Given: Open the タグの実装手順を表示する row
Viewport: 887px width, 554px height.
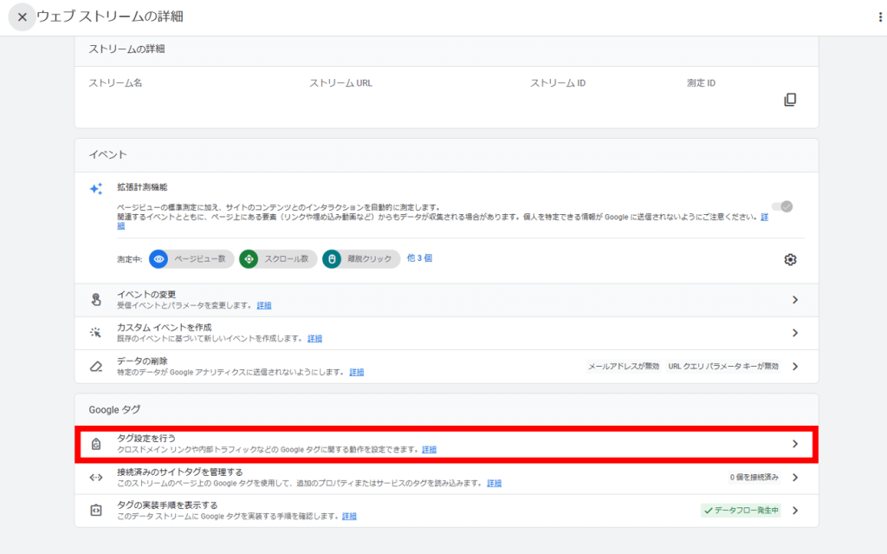Looking at the screenshot, I should click(x=446, y=511).
